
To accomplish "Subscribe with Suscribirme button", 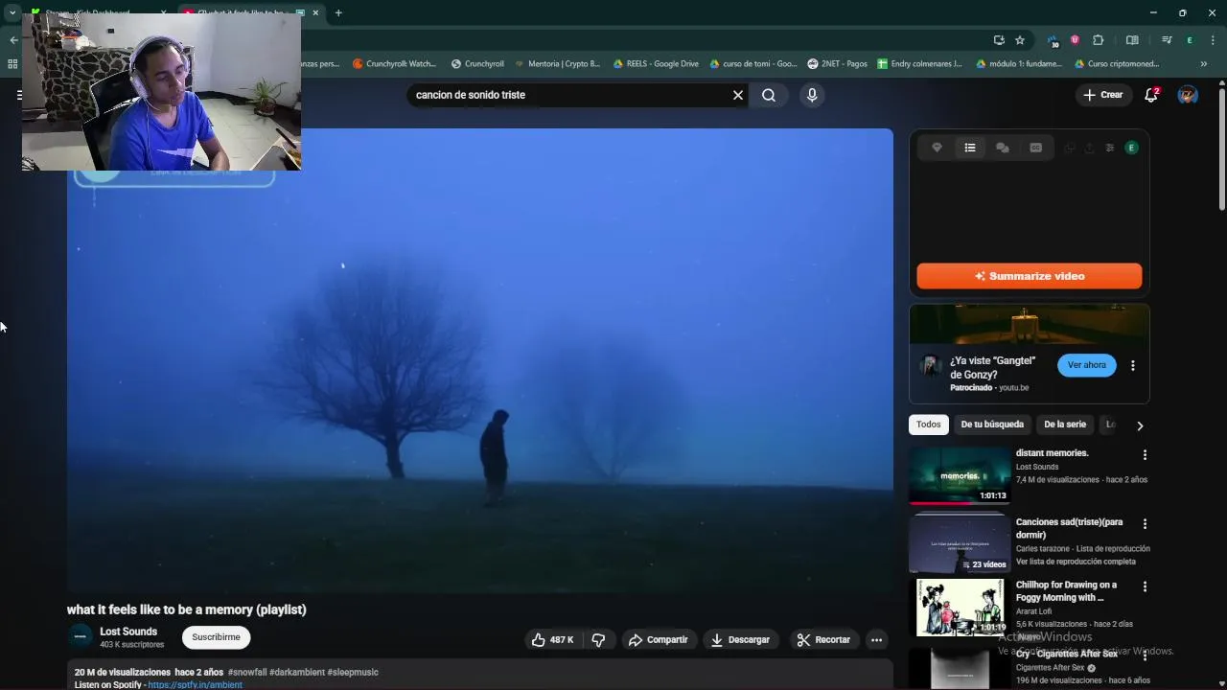I will coord(216,637).
